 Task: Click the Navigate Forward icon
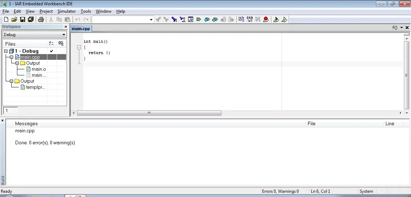[x=231, y=19]
